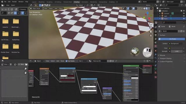Image resolution: width=186 pixels, height=104 pixels.
Task: Toggle camera view in viewport
Action: 151,31
